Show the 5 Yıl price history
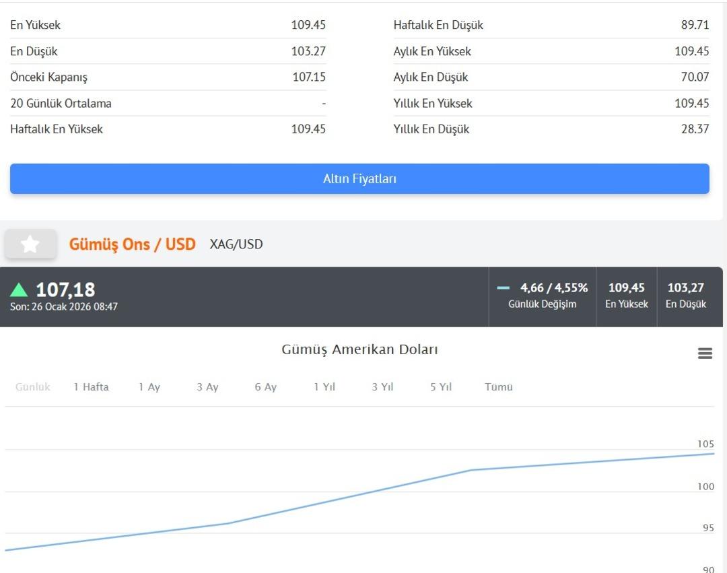Screen dimensions: 727x573 (441, 387)
